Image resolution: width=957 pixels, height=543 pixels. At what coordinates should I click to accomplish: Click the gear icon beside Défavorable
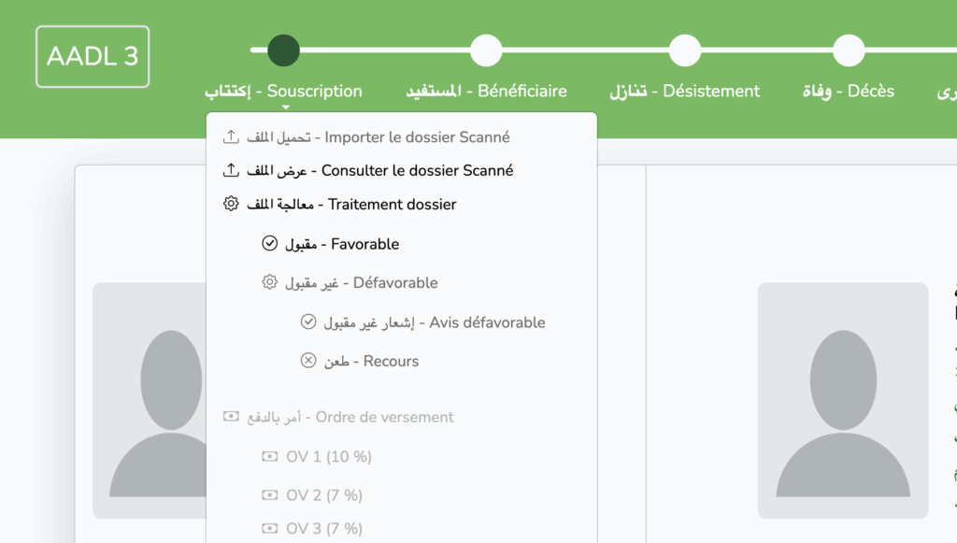270,282
